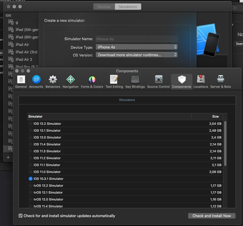Open the Behaviors preferences pane

click(53, 82)
